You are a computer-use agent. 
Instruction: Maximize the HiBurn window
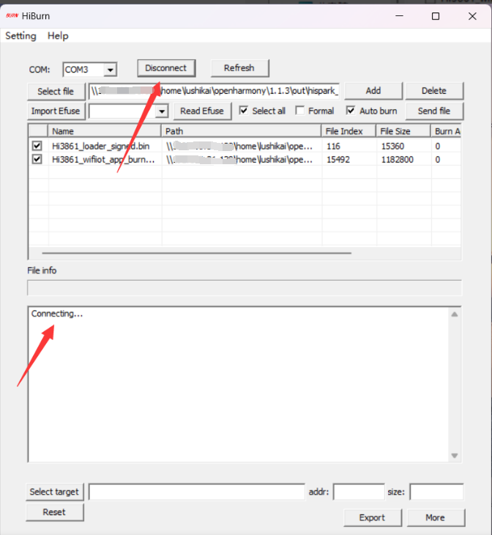436,16
